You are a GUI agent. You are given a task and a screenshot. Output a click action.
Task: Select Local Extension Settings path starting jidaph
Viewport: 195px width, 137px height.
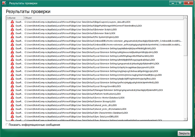pos(89,67)
